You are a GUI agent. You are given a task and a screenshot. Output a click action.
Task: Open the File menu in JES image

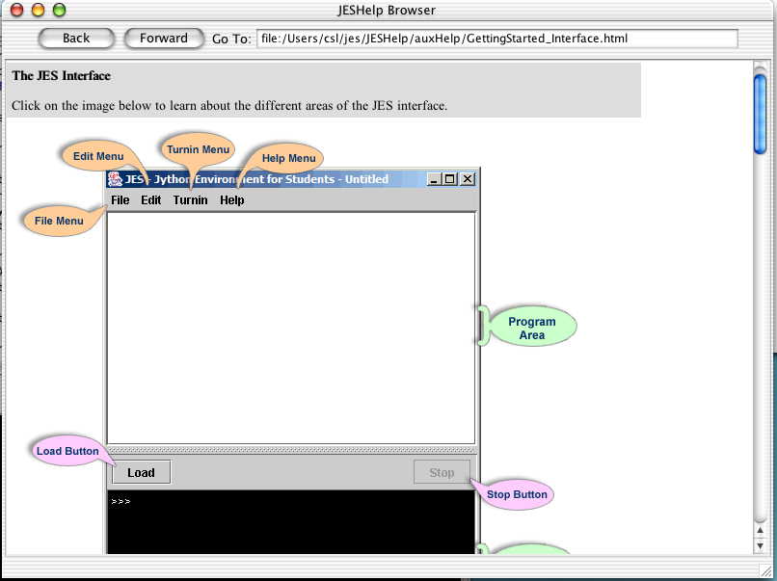120,200
